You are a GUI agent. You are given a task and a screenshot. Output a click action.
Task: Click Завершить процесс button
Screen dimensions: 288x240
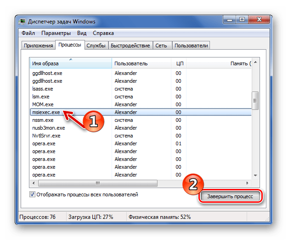tap(230, 196)
